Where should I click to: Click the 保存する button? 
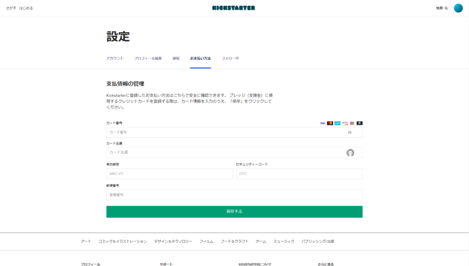pyautogui.click(x=234, y=212)
